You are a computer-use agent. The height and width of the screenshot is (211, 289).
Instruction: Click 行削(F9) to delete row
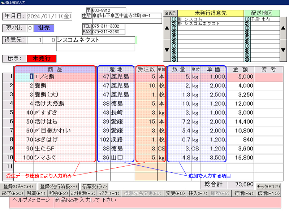pyautogui.click(x=244, y=193)
